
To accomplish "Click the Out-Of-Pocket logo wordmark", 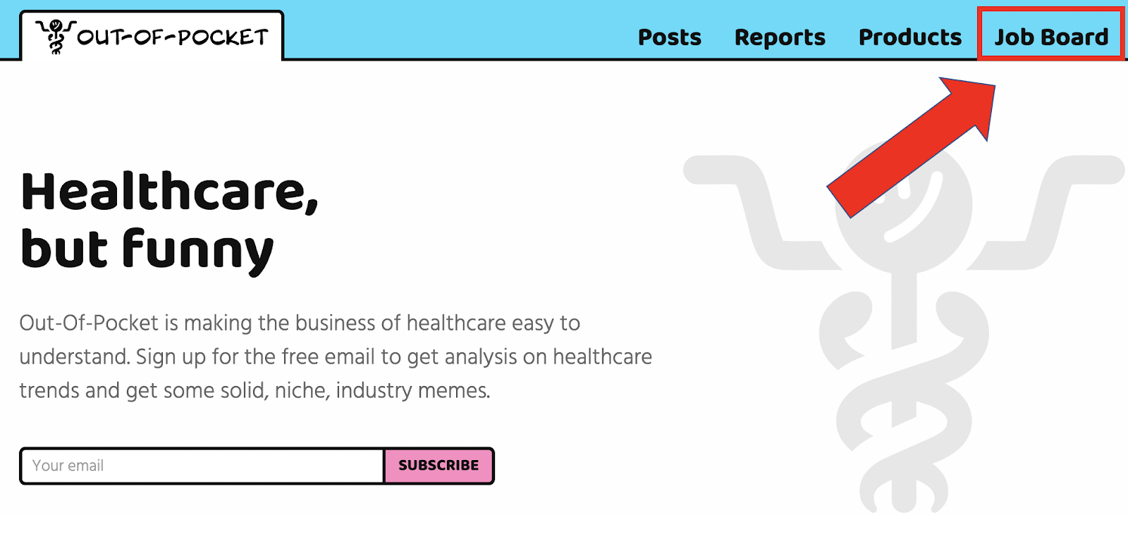I will tap(173, 37).
